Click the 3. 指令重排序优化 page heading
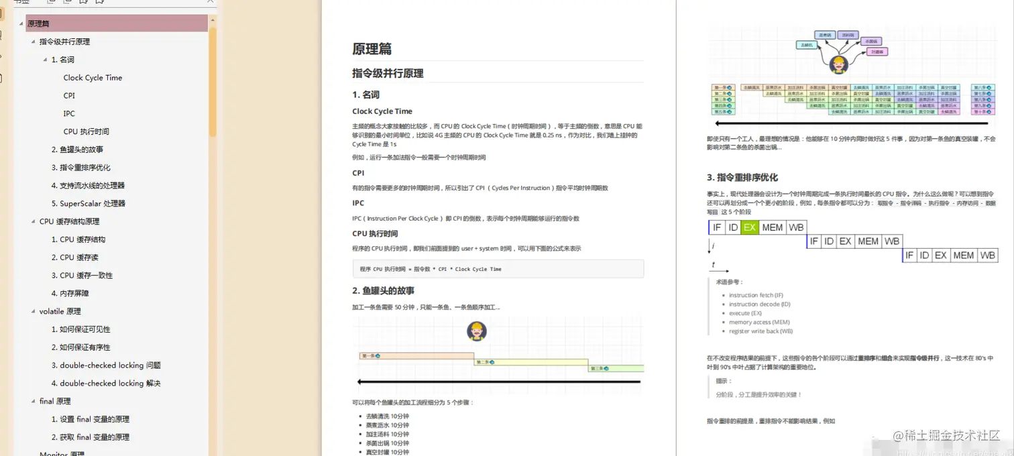 (x=742, y=178)
